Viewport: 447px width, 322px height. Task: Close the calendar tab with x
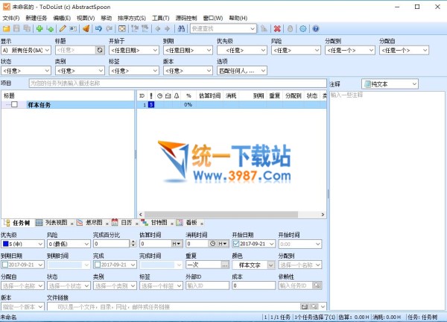coord(136,224)
